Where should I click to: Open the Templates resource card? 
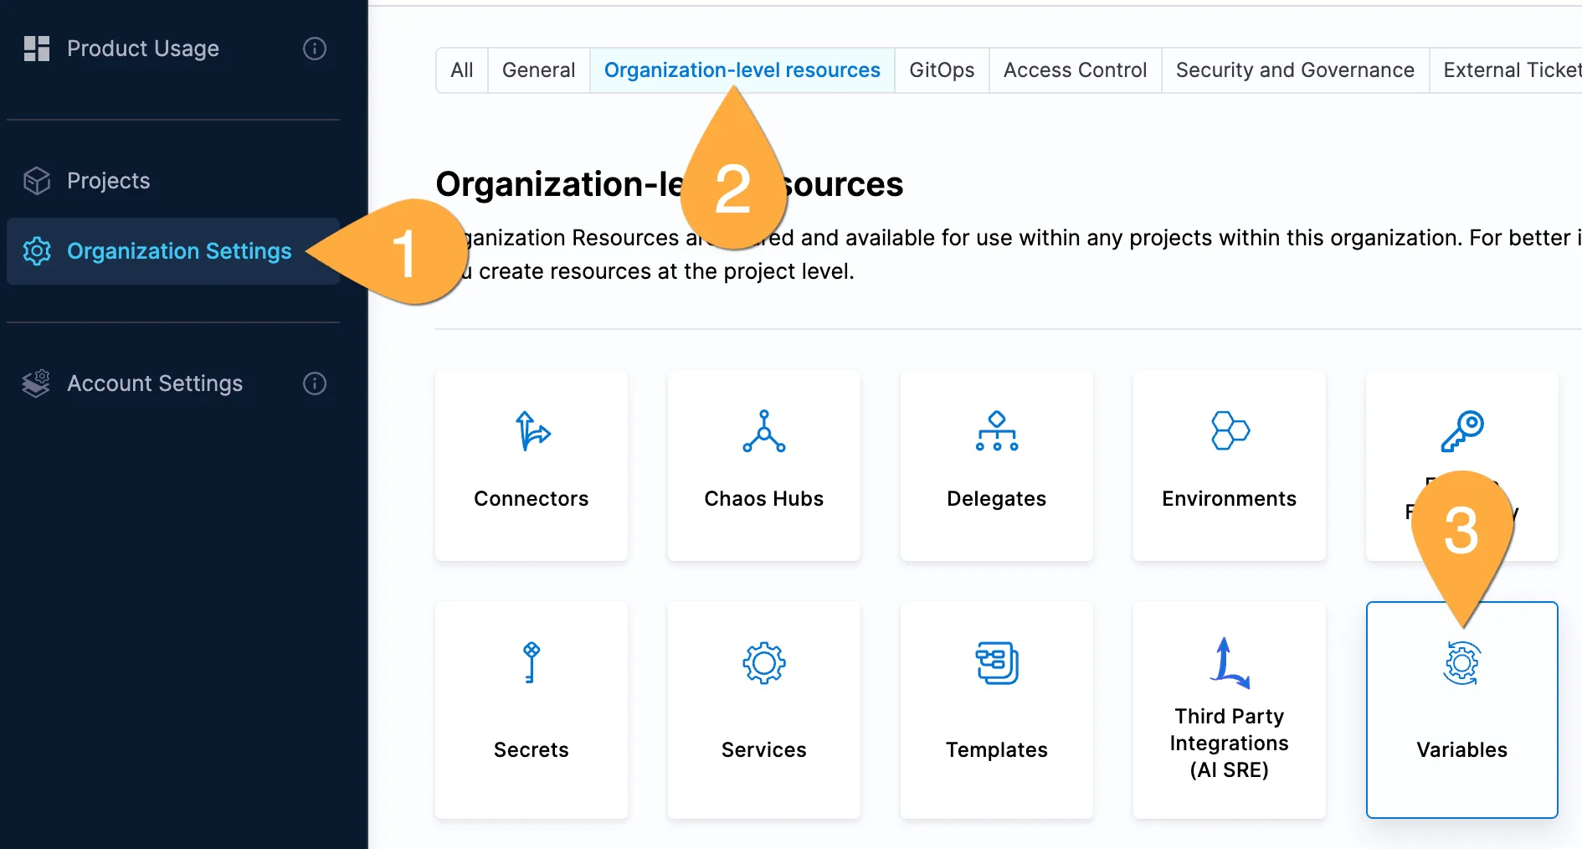coord(996,710)
